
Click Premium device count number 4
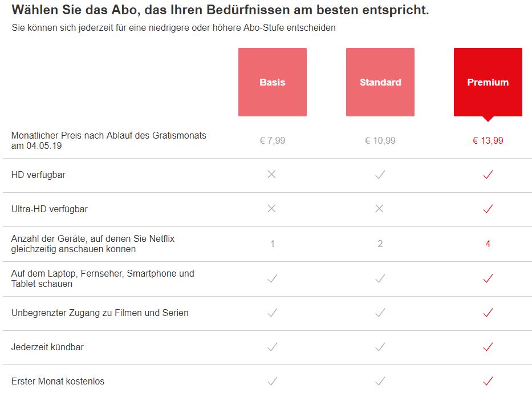point(488,244)
